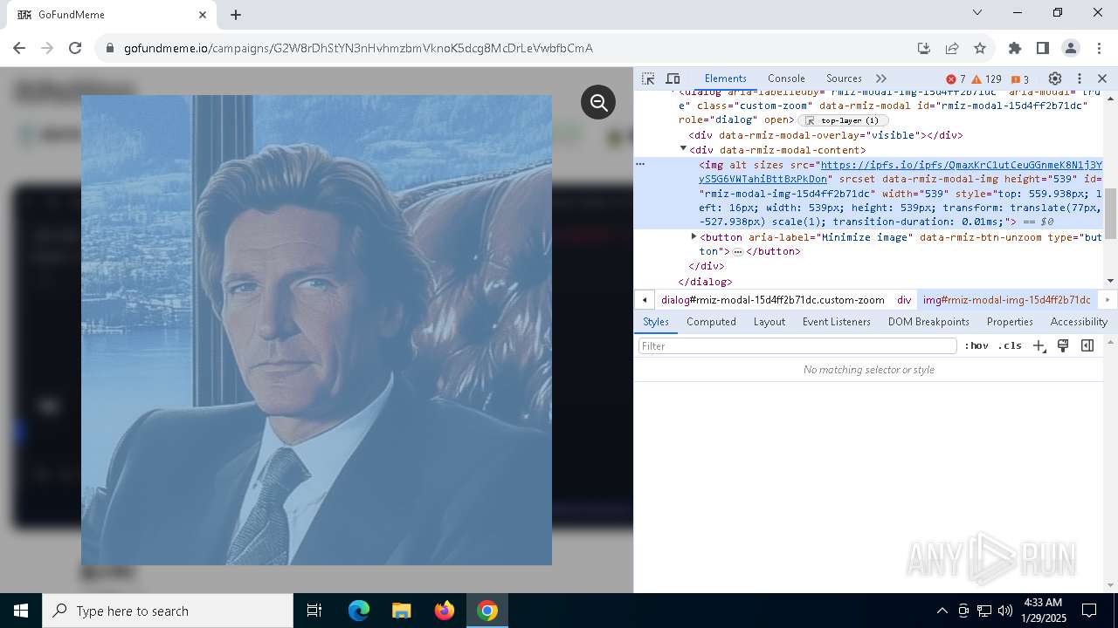1118x628 pixels.
Task: Bookmark this tab star icon
Action: tap(980, 48)
